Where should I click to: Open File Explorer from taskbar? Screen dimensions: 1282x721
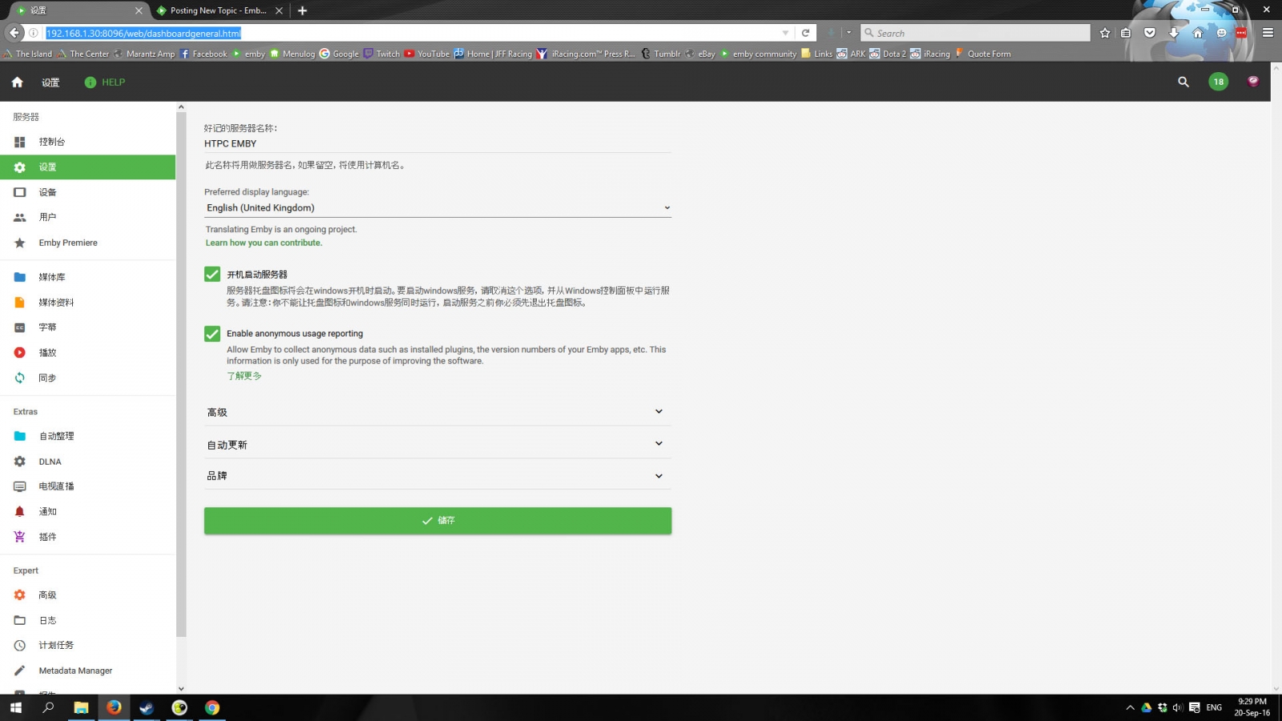pos(81,707)
